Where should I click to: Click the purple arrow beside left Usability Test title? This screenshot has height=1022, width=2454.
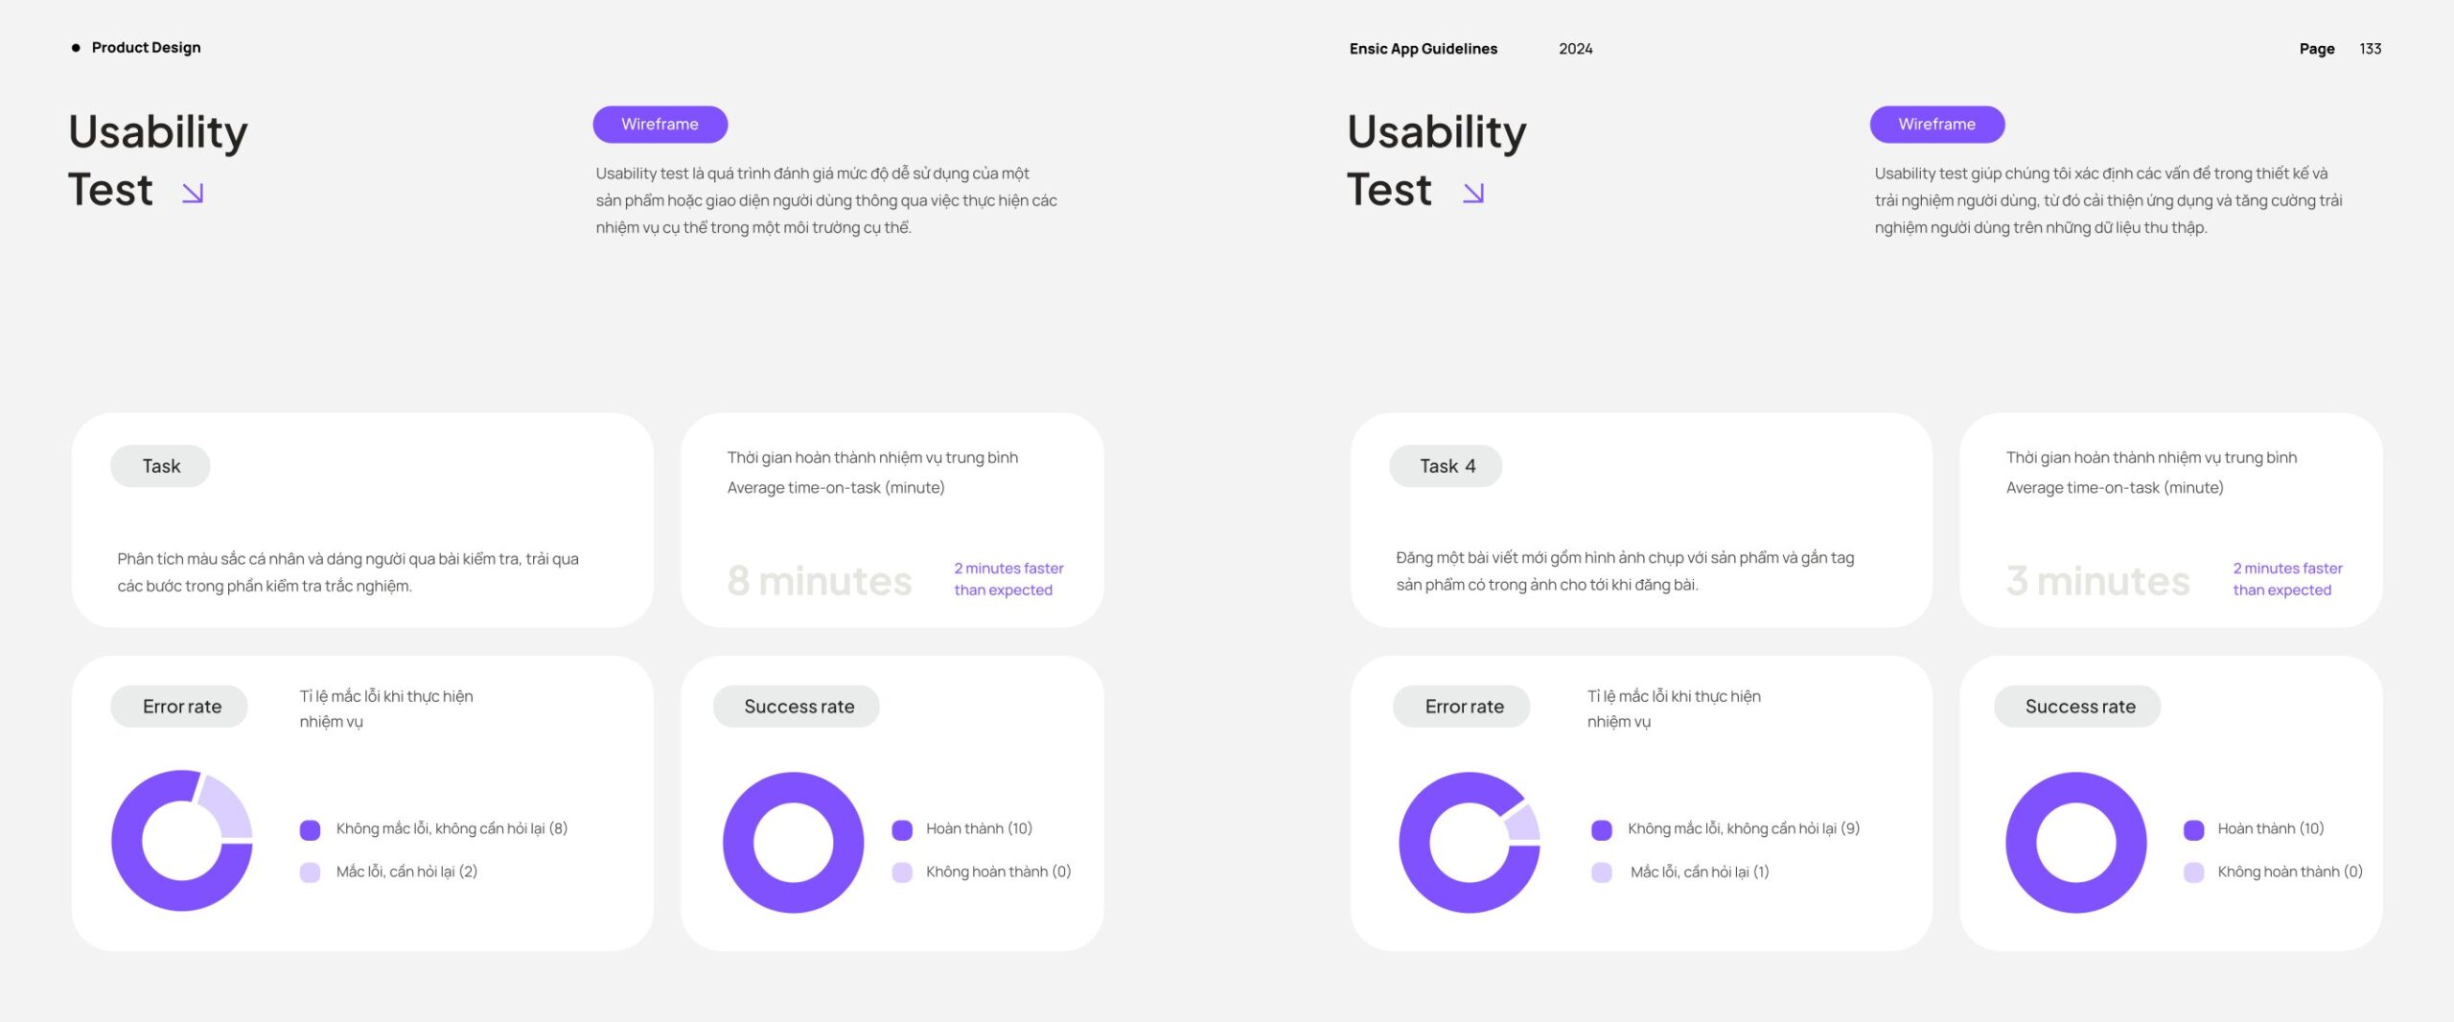click(x=193, y=194)
